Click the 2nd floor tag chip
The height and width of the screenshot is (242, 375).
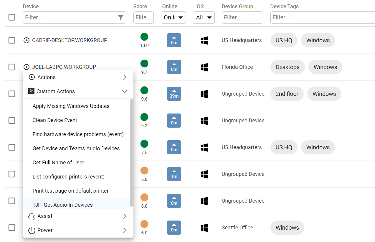(x=287, y=94)
